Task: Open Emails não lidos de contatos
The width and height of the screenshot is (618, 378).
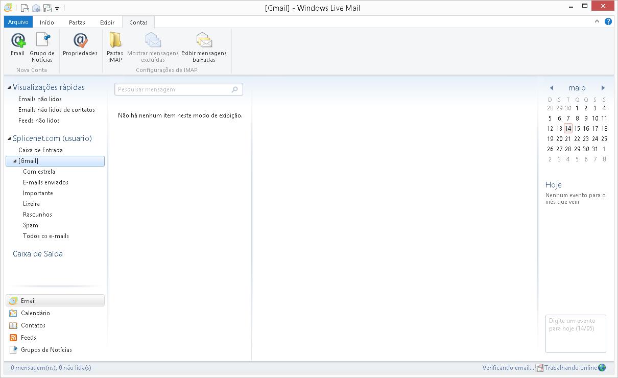Action: [x=57, y=110]
